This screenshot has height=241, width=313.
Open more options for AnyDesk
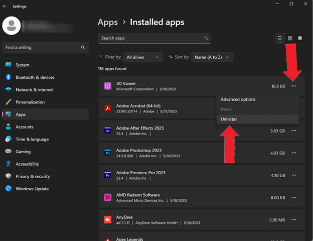click(x=293, y=220)
